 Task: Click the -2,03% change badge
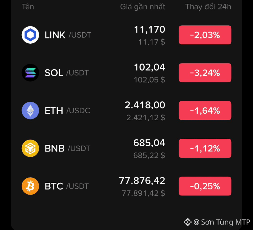[x=205, y=35]
